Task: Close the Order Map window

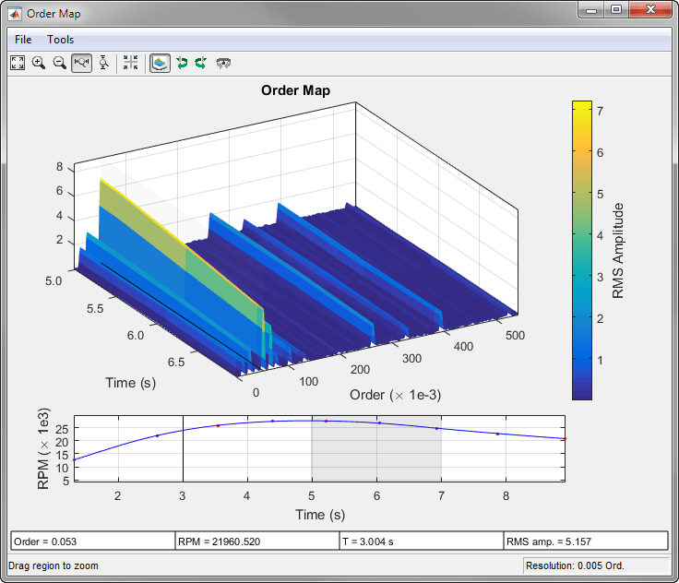Action: click(x=650, y=10)
